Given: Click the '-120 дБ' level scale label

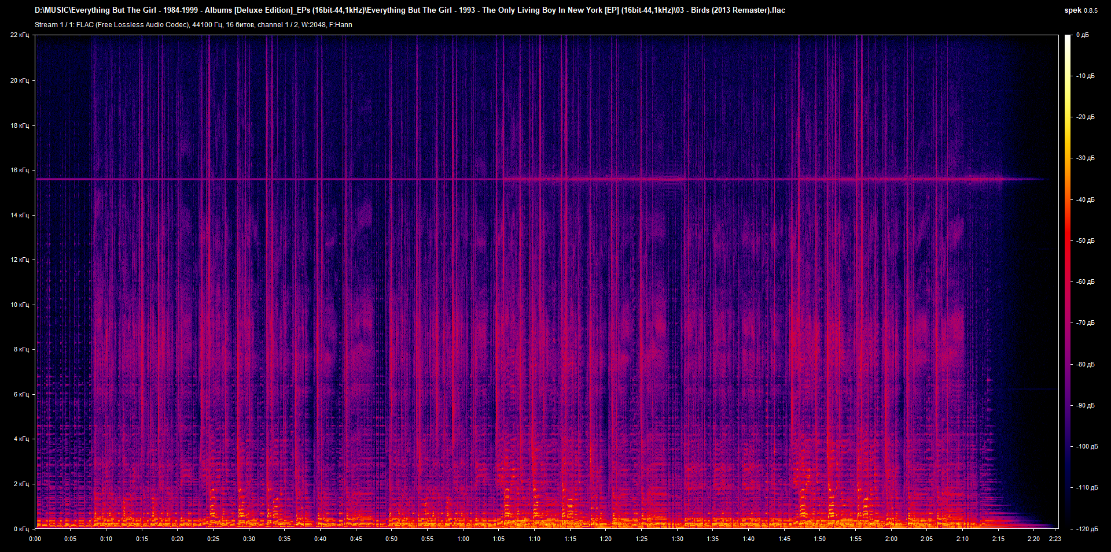Looking at the screenshot, I should coord(1087,529).
